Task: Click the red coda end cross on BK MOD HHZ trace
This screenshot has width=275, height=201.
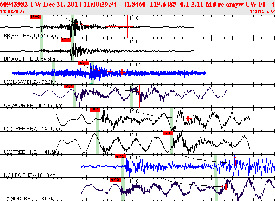Action: [127, 26]
